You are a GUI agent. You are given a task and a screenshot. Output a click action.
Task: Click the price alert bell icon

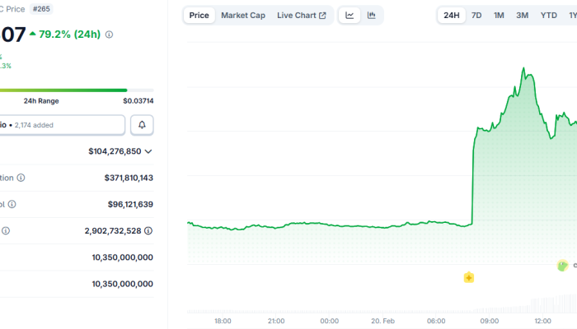click(142, 124)
